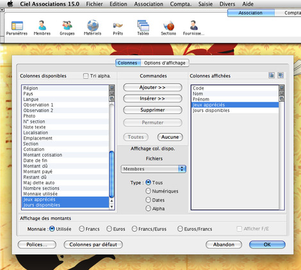This screenshot has width=301, height=270.
Task: Open the Groupes icon
Action: click(67, 26)
